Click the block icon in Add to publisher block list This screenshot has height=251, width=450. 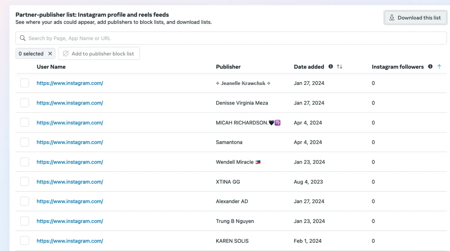[x=65, y=53]
